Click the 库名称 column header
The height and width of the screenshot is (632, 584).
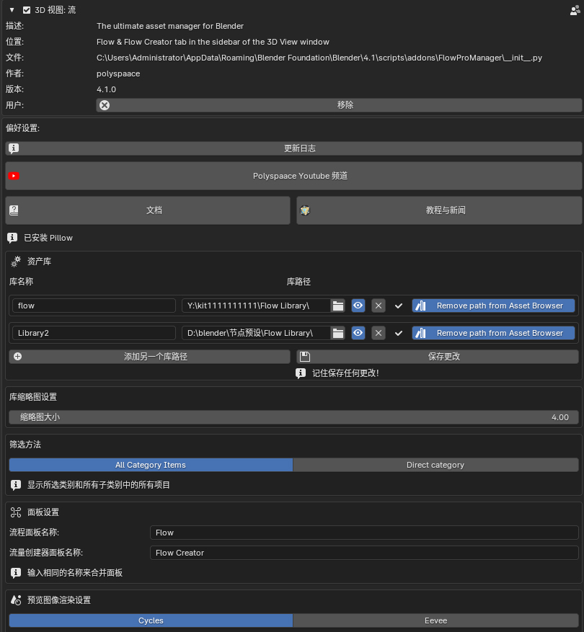pyautogui.click(x=21, y=282)
